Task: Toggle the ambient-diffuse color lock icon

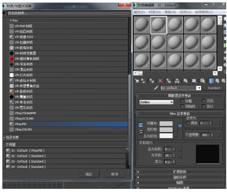Action: point(141,125)
